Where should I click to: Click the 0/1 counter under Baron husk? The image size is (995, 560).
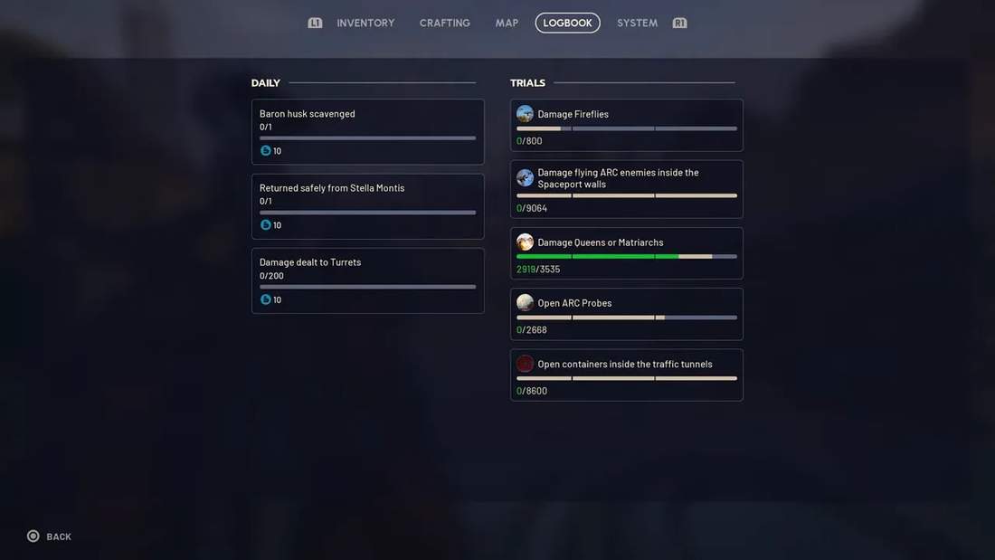(266, 127)
